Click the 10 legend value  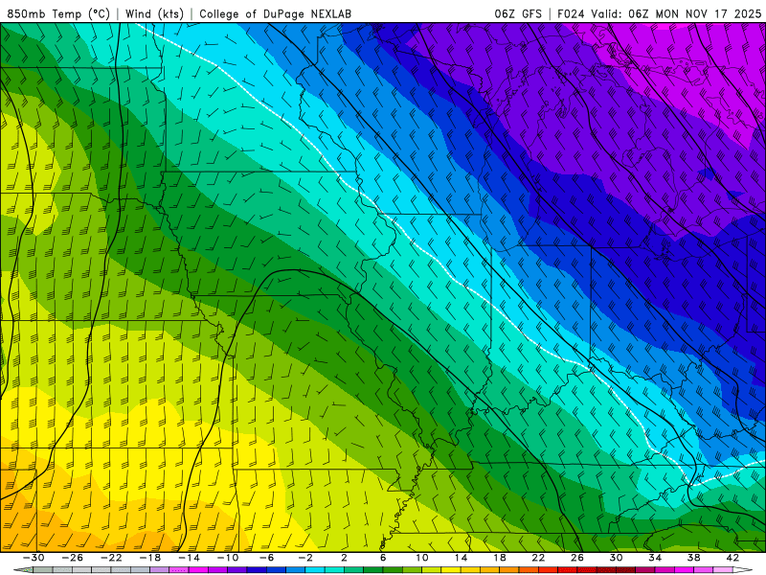click(422, 558)
